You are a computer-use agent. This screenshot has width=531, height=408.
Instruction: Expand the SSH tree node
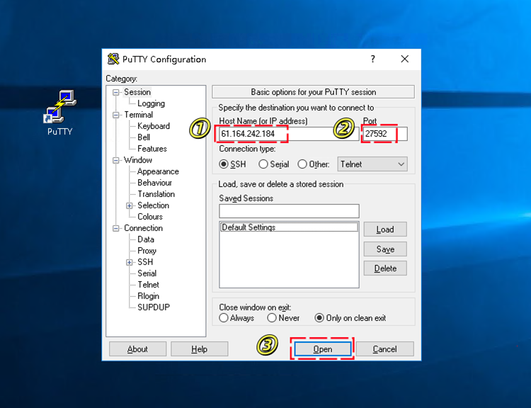point(130,262)
